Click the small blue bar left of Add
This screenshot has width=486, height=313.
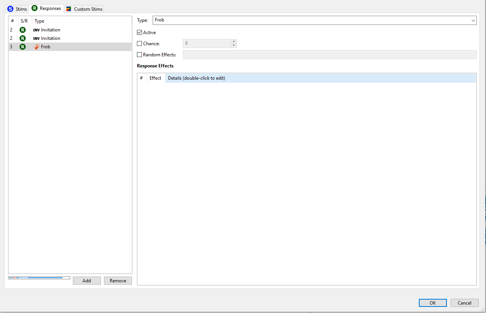point(39,277)
